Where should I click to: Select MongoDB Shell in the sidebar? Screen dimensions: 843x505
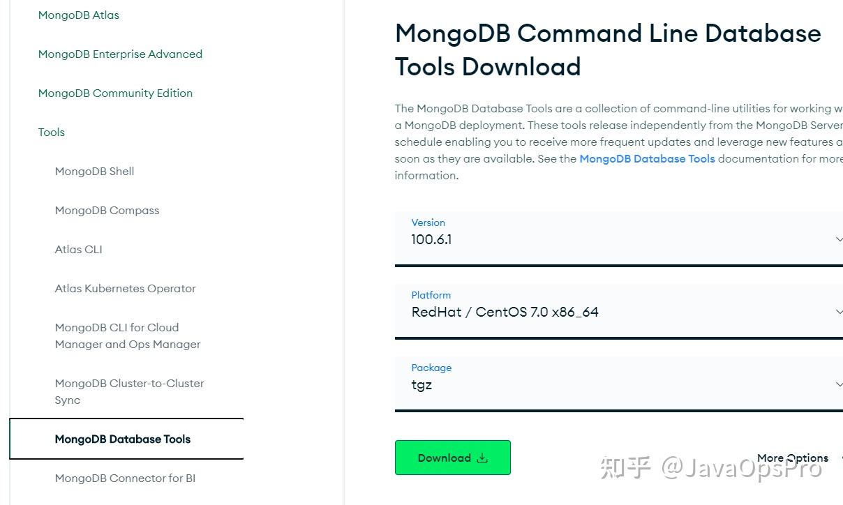click(x=94, y=171)
